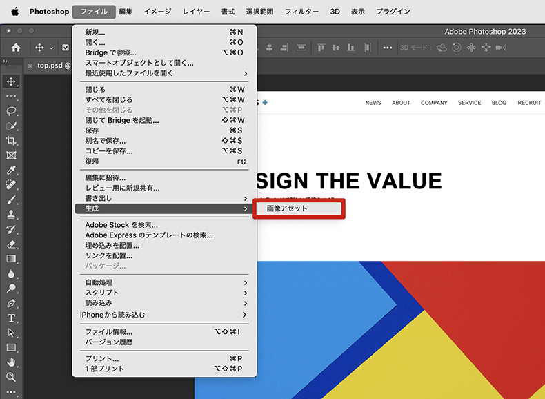Select the Move tool in the toolbox

[x=11, y=81]
